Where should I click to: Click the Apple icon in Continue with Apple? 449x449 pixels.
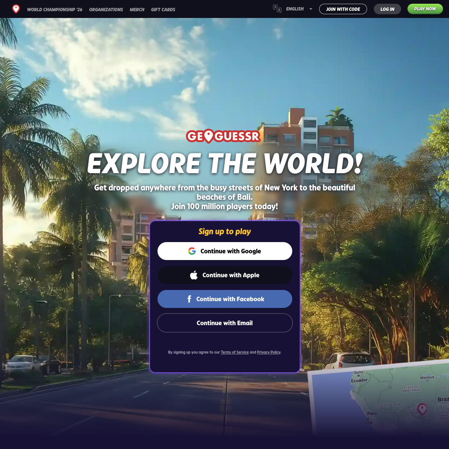click(193, 275)
